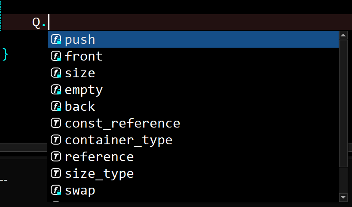
Task: Click the function icon next to empty
Action: 56,90
